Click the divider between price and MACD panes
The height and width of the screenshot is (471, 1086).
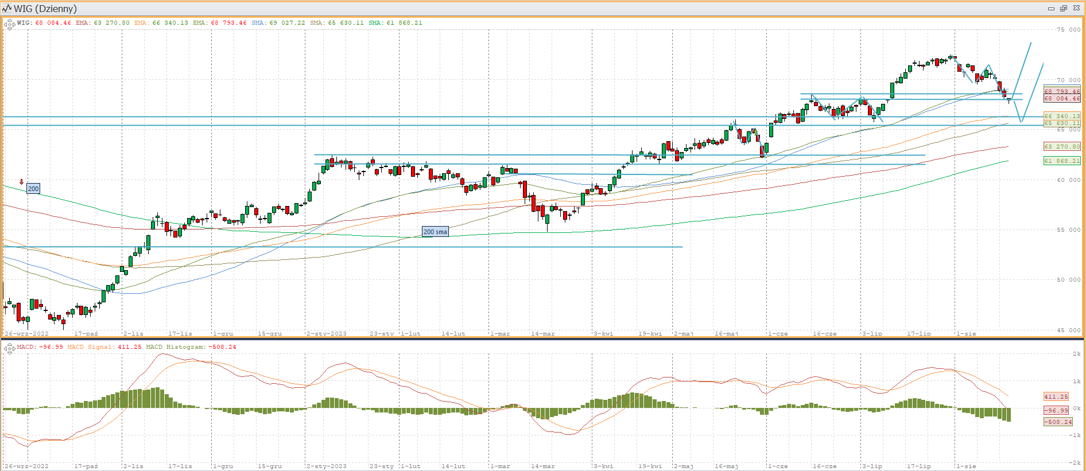point(543,339)
